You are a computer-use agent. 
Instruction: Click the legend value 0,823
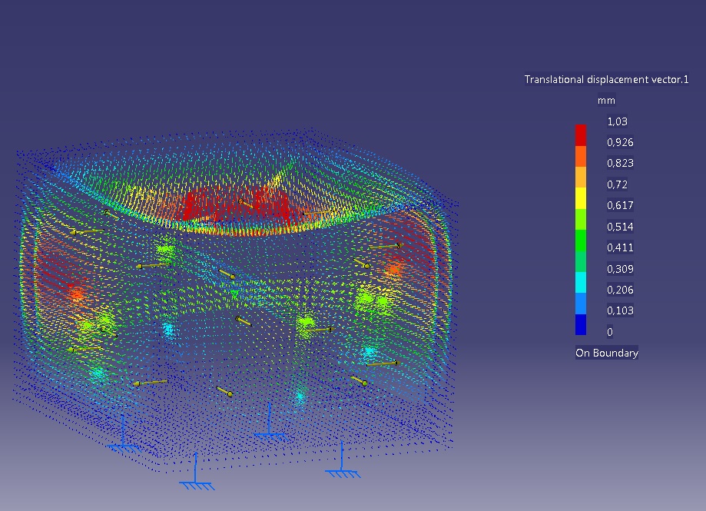pyautogui.click(x=620, y=163)
